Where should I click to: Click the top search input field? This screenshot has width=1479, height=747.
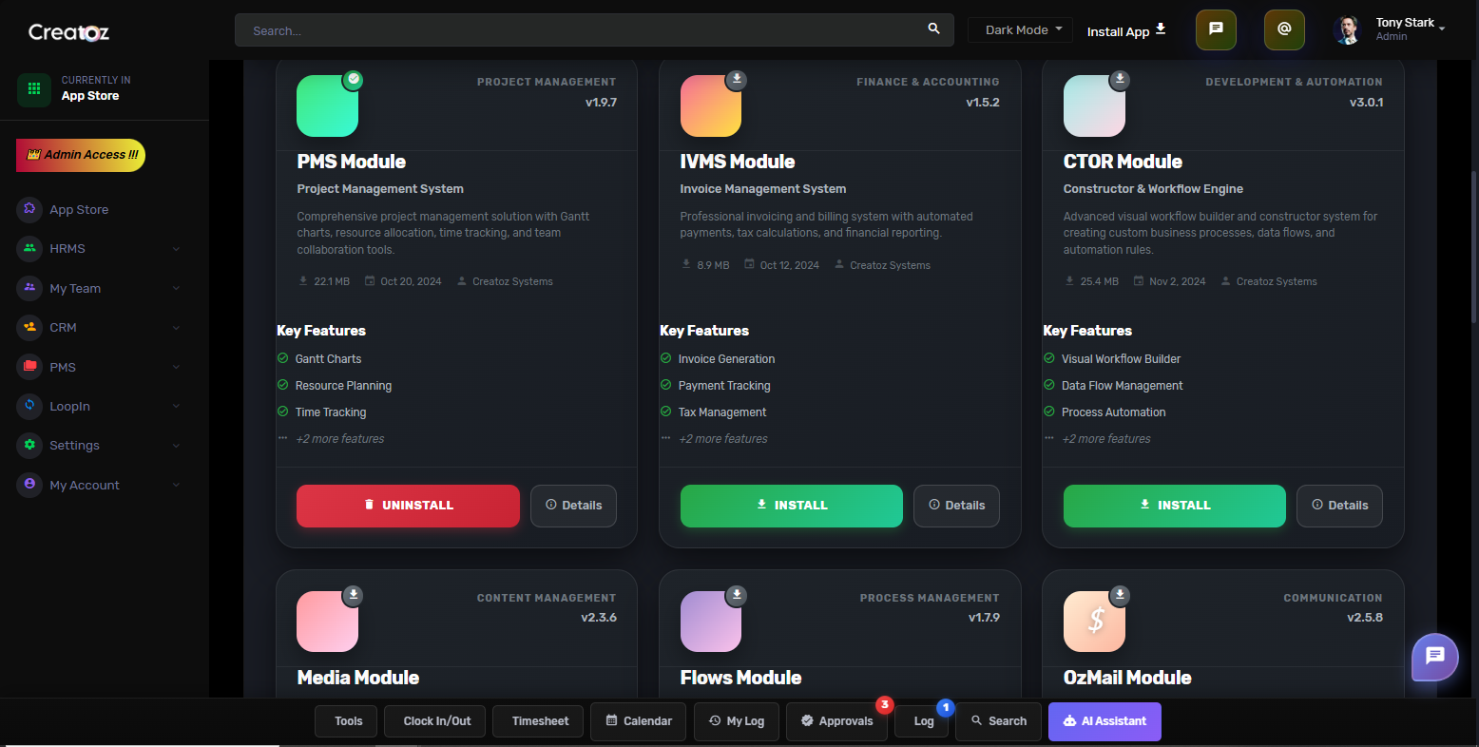[580, 30]
